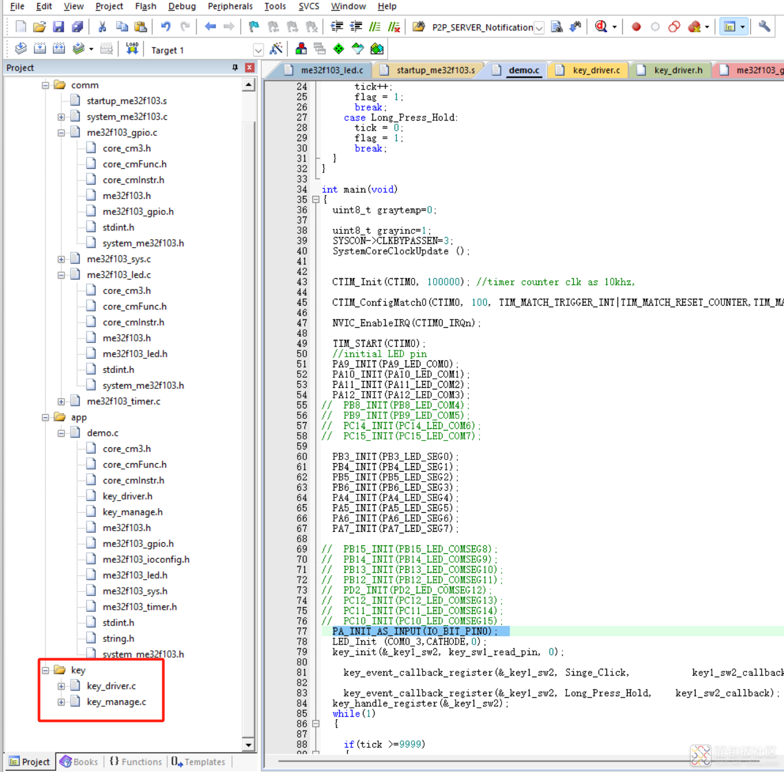This screenshot has width=784, height=772.
Task: Open the File menu
Action: (x=17, y=6)
